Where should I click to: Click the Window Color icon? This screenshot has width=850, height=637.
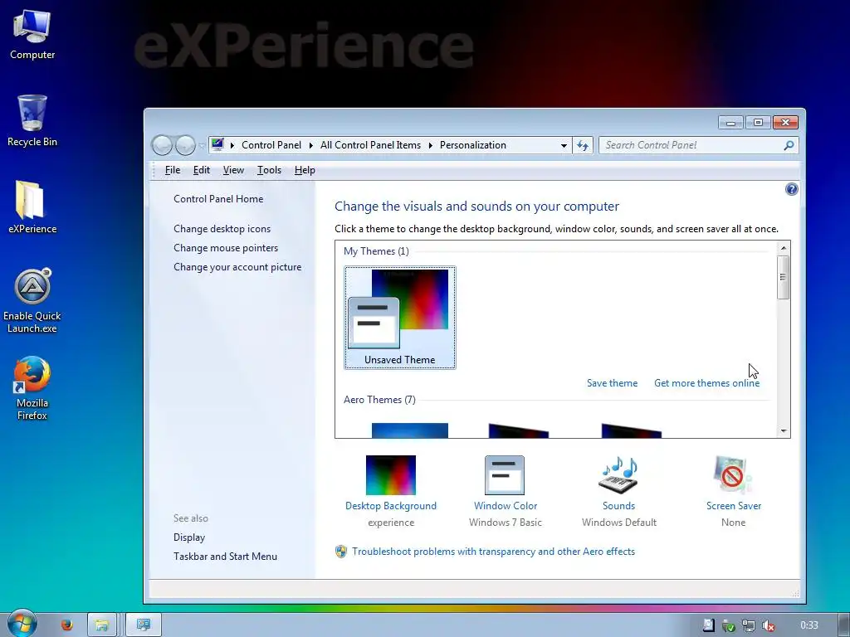505,475
